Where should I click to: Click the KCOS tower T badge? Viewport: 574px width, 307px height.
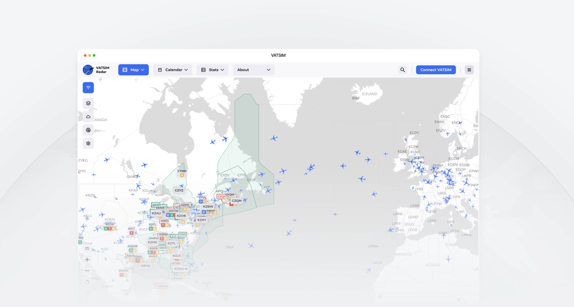[110, 229]
